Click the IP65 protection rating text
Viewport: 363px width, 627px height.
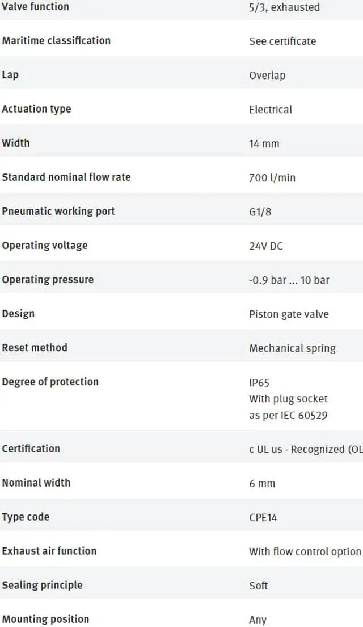259,383
